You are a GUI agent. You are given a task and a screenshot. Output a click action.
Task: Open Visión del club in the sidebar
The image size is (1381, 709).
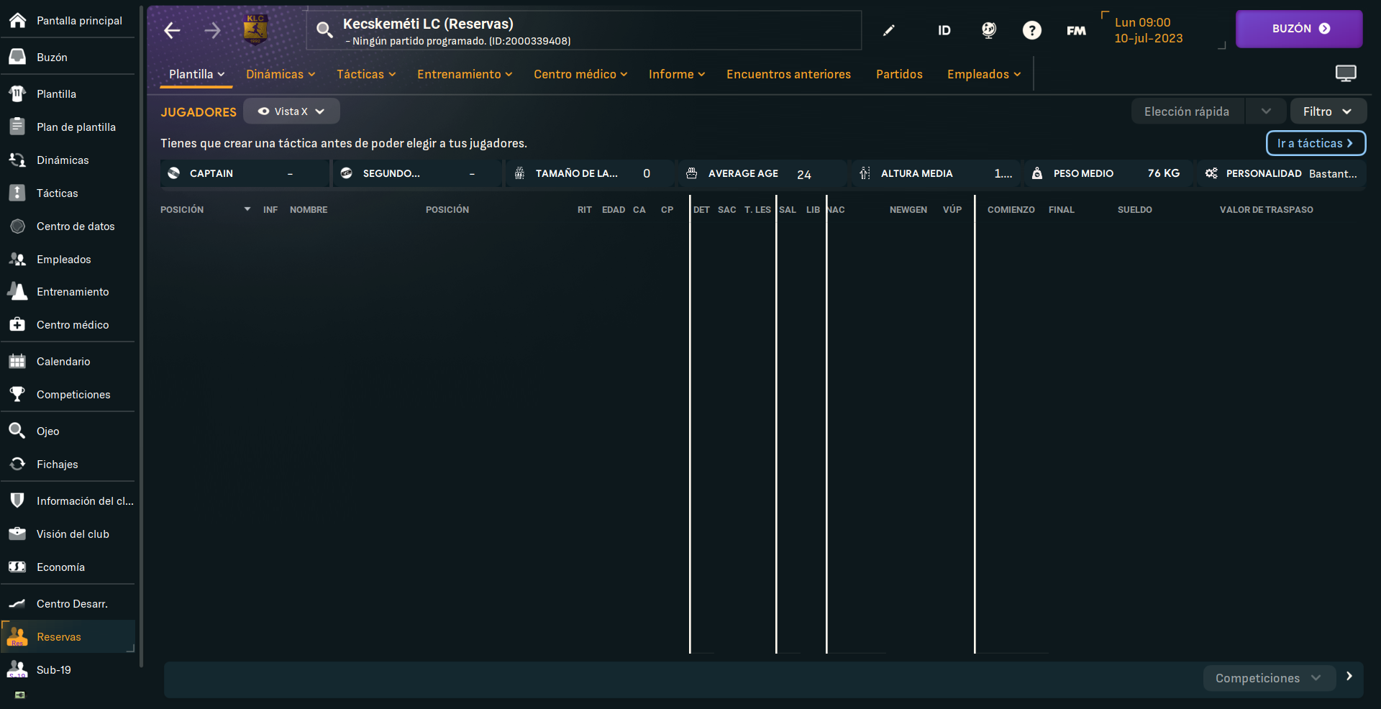pyautogui.click(x=68, y=534)
